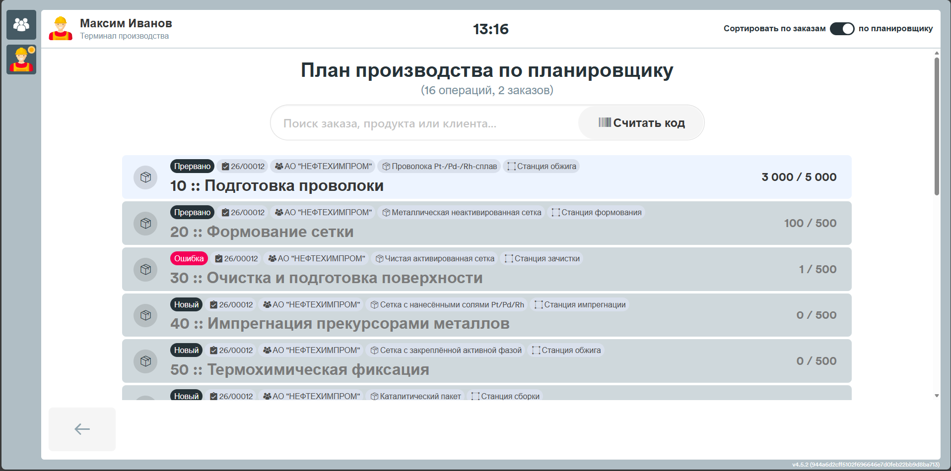The height and width of the screenshot is (471, 951).
Task: Click Сетка с нанесёнными солями Pt/Pd/Rh tag
Action: (x=447, y=304)
